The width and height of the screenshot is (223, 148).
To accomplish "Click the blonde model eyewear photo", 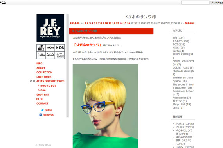I will [105, 106].
